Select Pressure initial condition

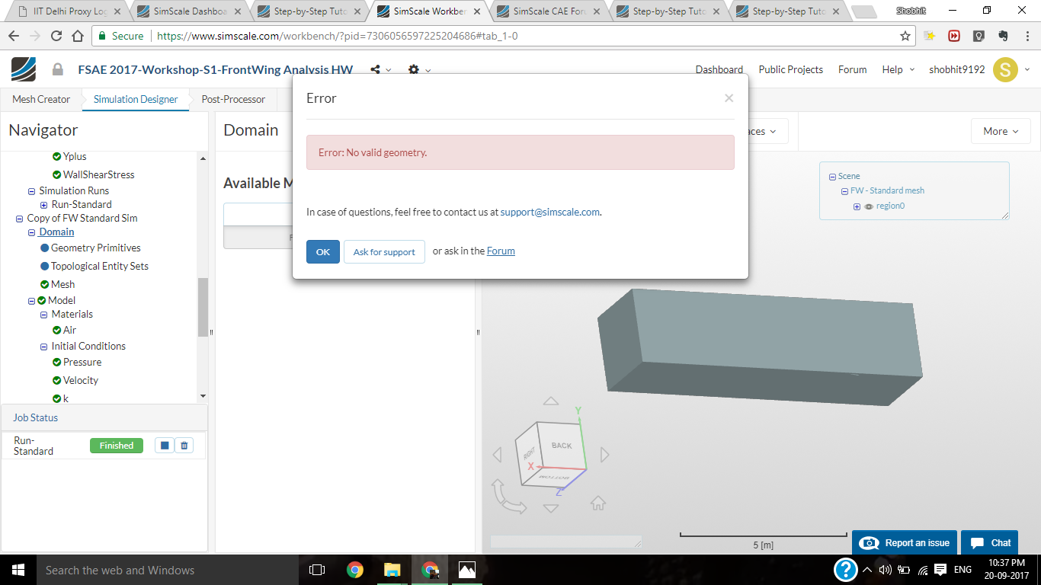pos(82,362)
